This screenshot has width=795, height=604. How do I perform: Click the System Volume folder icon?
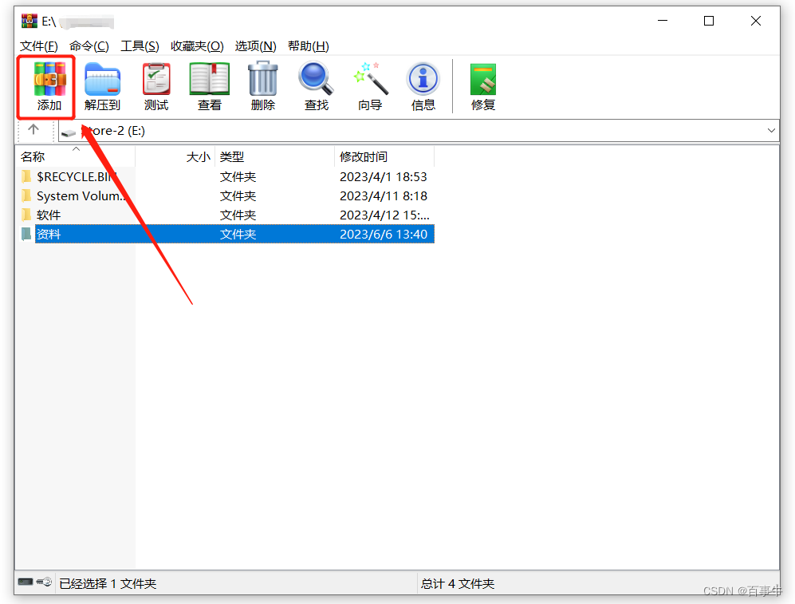[26, 195]
